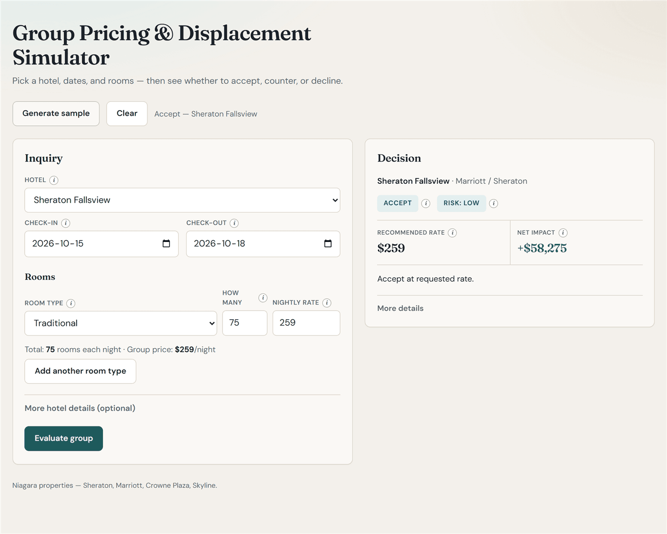667x534 pixels.
Task: Click the HOW MANY info icon
Action: (x=263, y=298)
